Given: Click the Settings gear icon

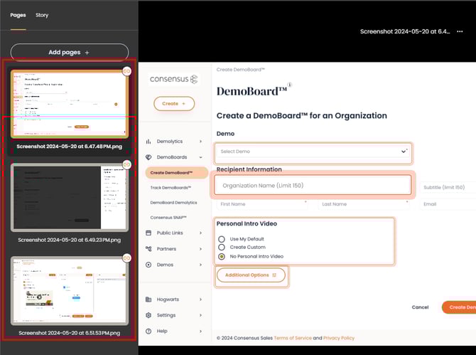Looking at the screenshot, I should (149, 315).
